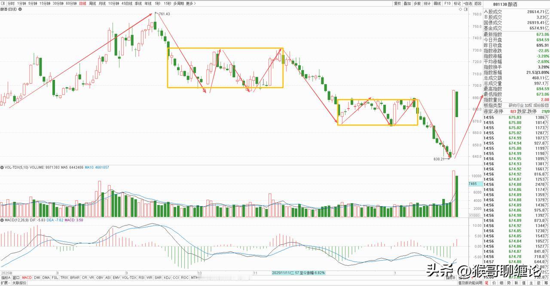The image size is (550, 286).
Task: Select the 10分钟 period
Action: click(x=113, y=3)
